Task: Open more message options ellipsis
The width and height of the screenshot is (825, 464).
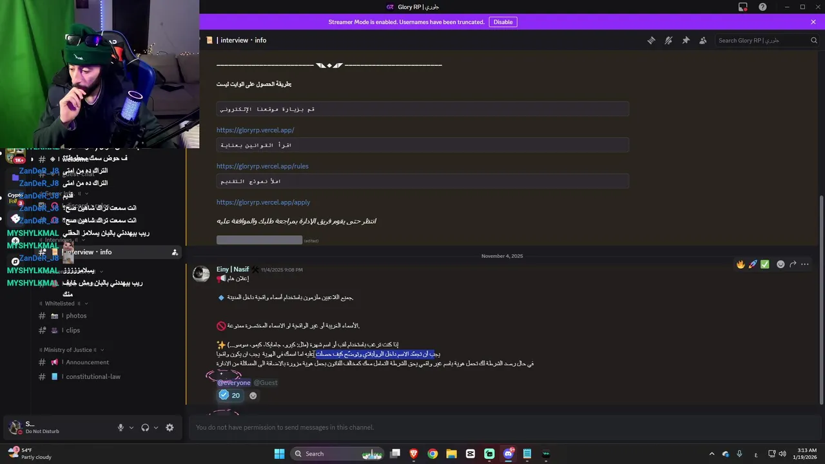Action: pos(804,264)
